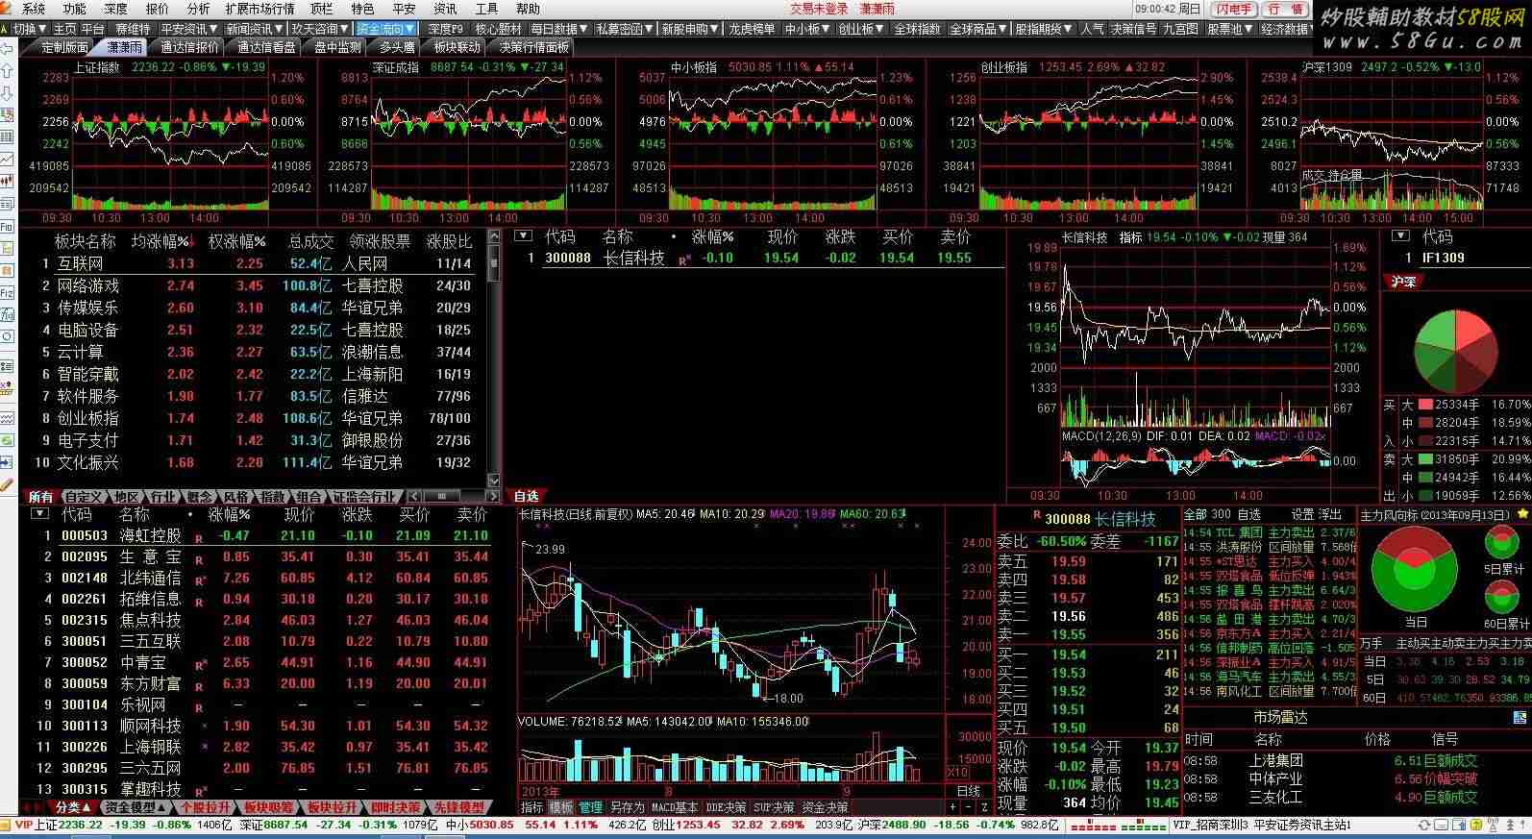Click 全球指数 toolbar button
1532x839 pixels.
[918, 29]
